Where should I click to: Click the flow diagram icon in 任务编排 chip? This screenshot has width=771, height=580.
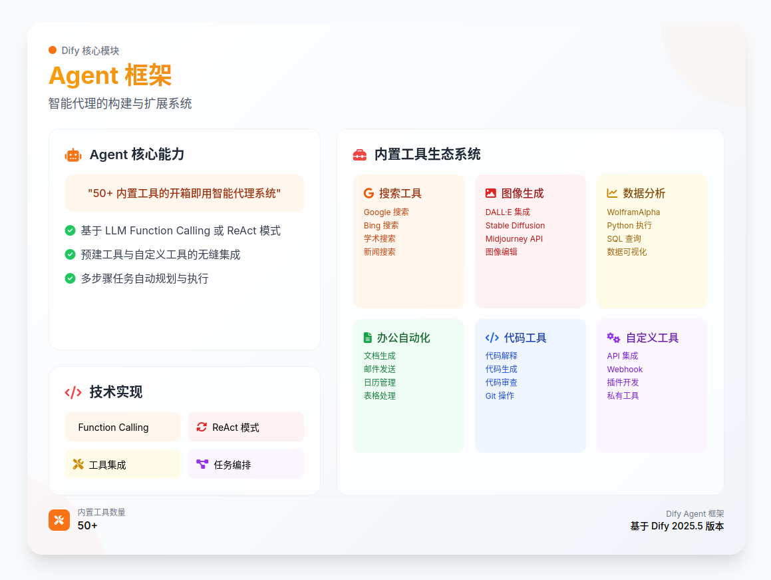click(x=202, y=464)
